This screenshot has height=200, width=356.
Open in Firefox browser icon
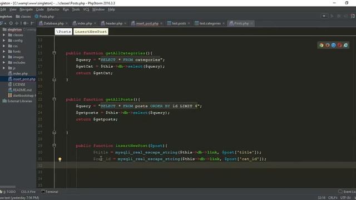328,45
